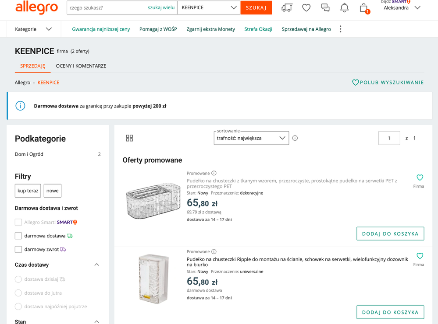Open the three-dot more menu in navigation bar
The height and width of the screenshot is (324, 438).
340,29
